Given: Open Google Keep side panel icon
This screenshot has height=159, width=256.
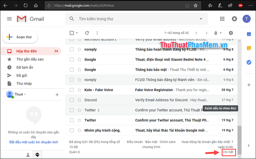Looking at the screenshot, I should pos(249,48).
